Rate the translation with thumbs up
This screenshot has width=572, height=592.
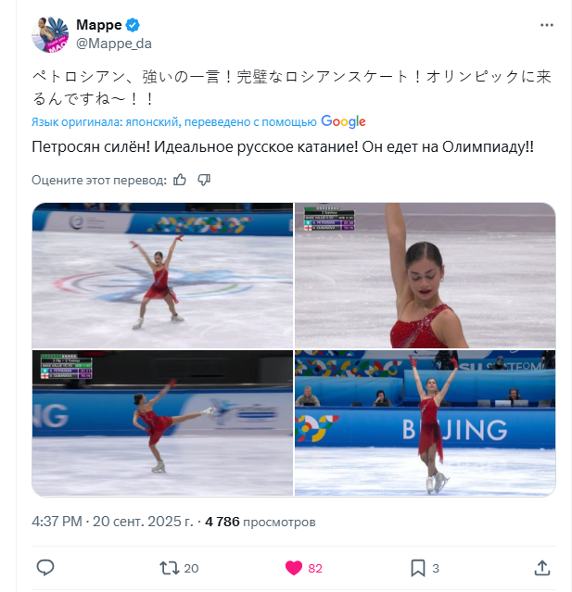[180, 180]
